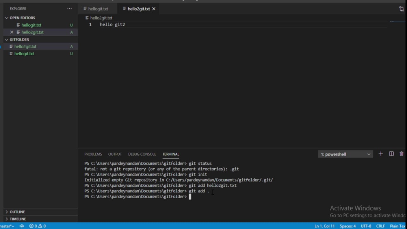Click 'Ln 1, Col 11' in status bar
This screenshot has width=407, height=229.
click(324, 226)
